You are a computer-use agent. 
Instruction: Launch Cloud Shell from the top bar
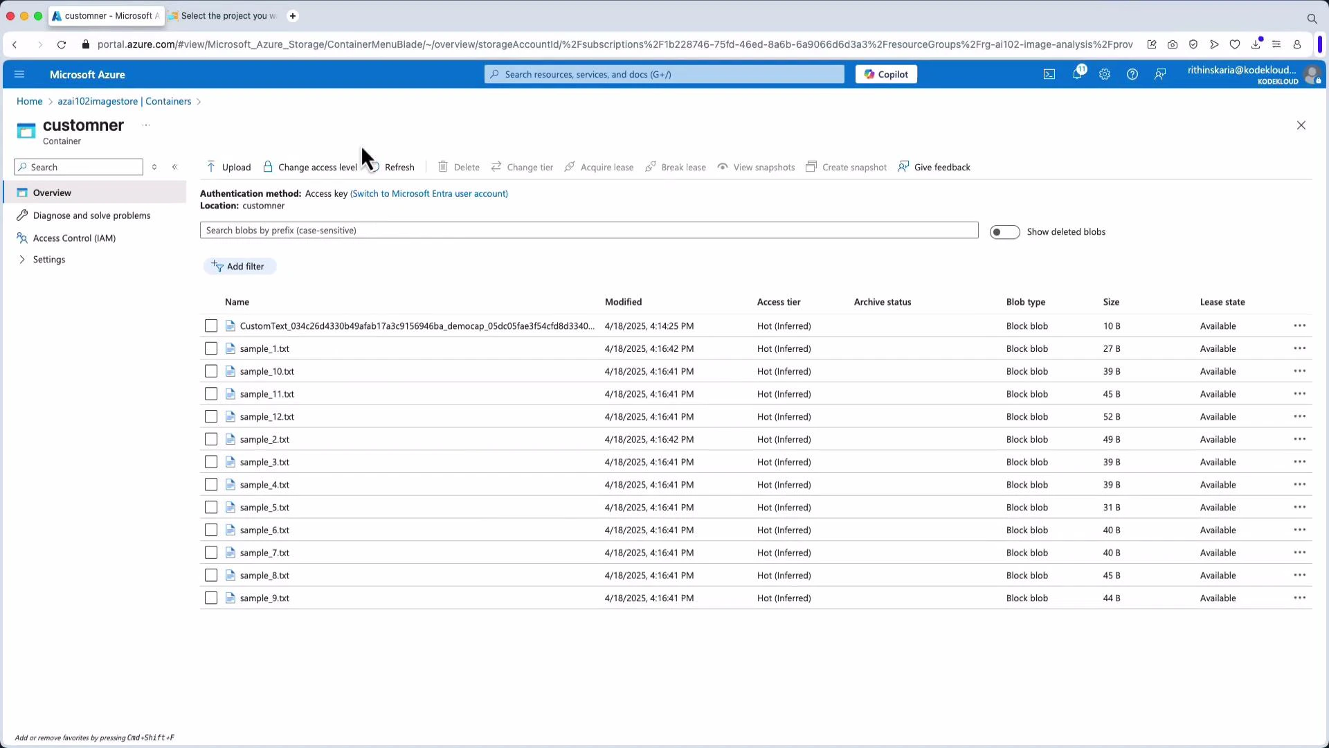click(x=1049, y=74)
